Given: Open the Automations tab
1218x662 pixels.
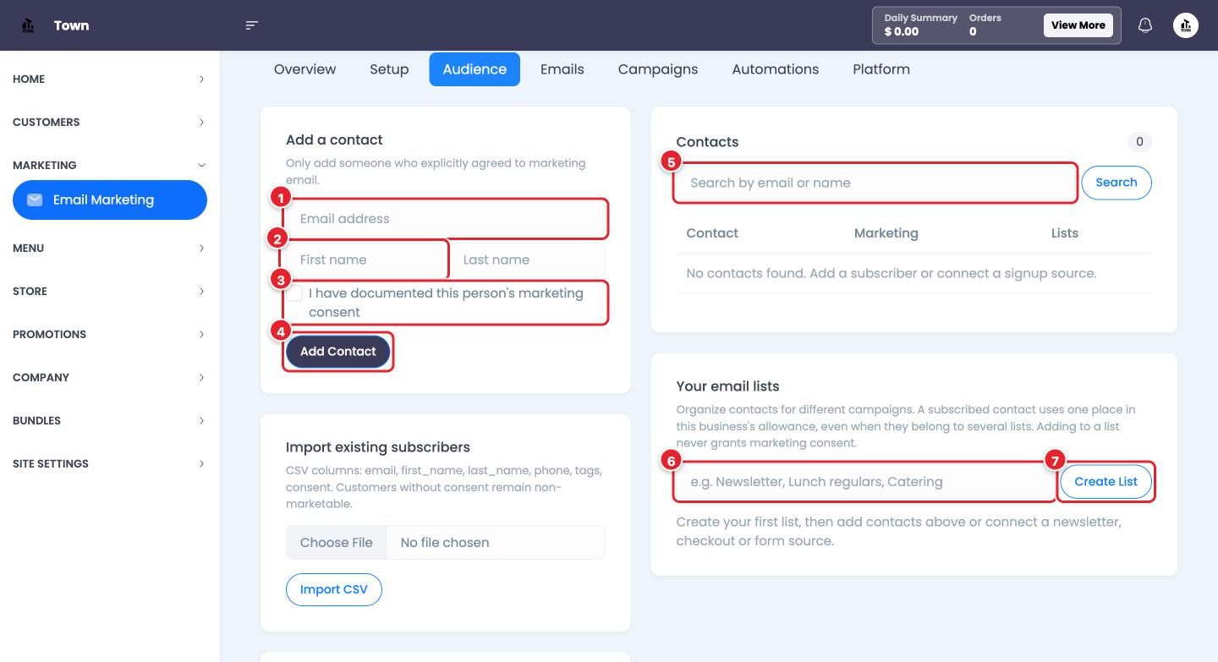Looking at the screenshot, I should [776, 69].
